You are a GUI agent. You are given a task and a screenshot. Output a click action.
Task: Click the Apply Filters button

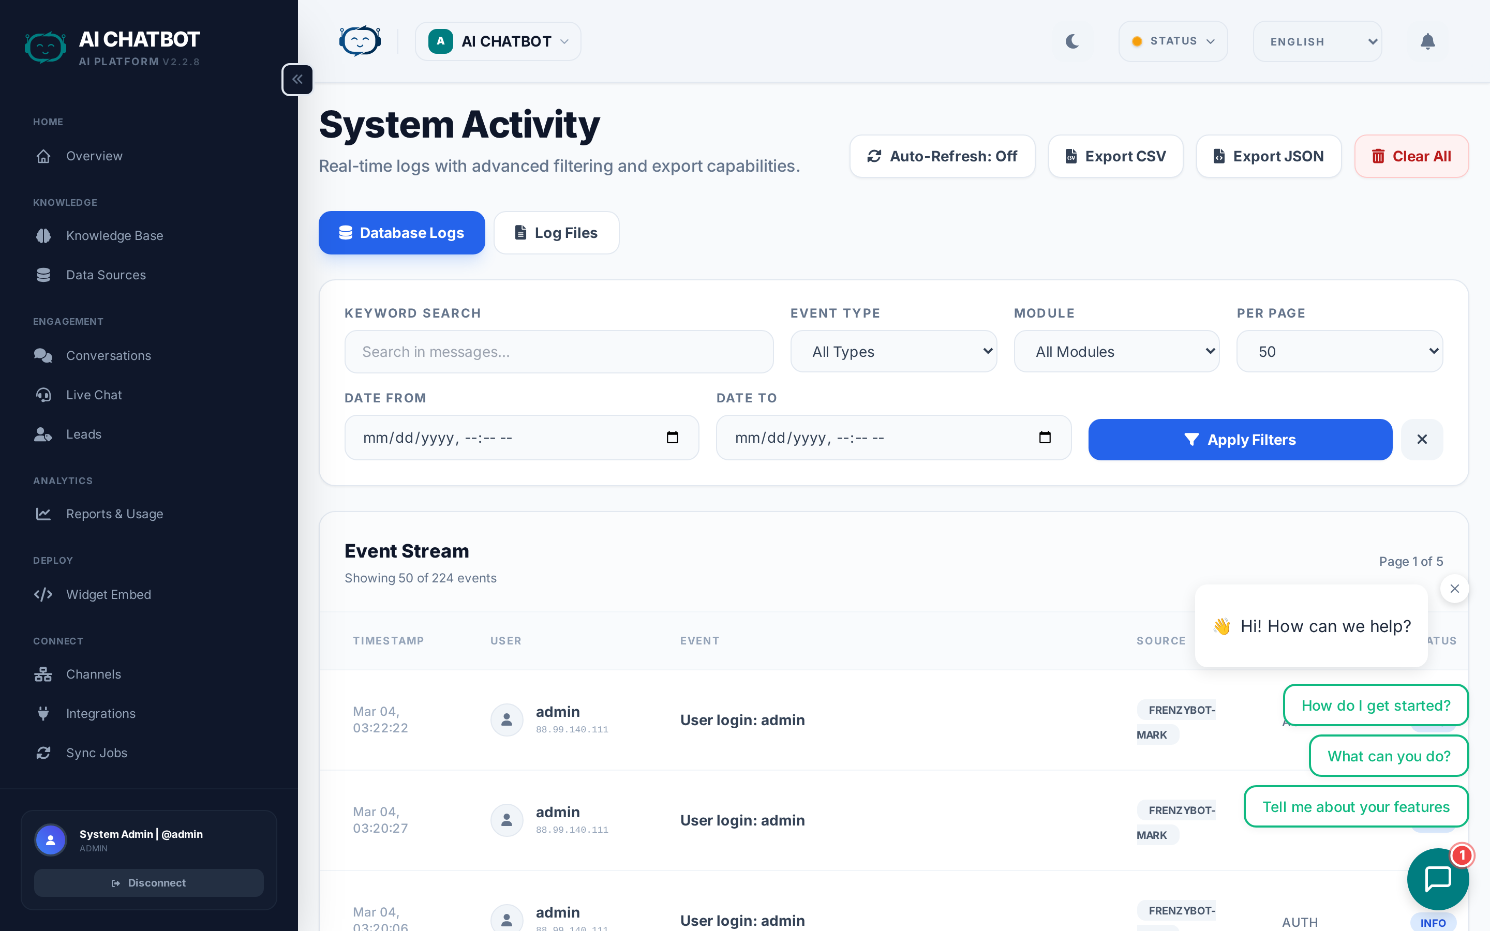1240,440
